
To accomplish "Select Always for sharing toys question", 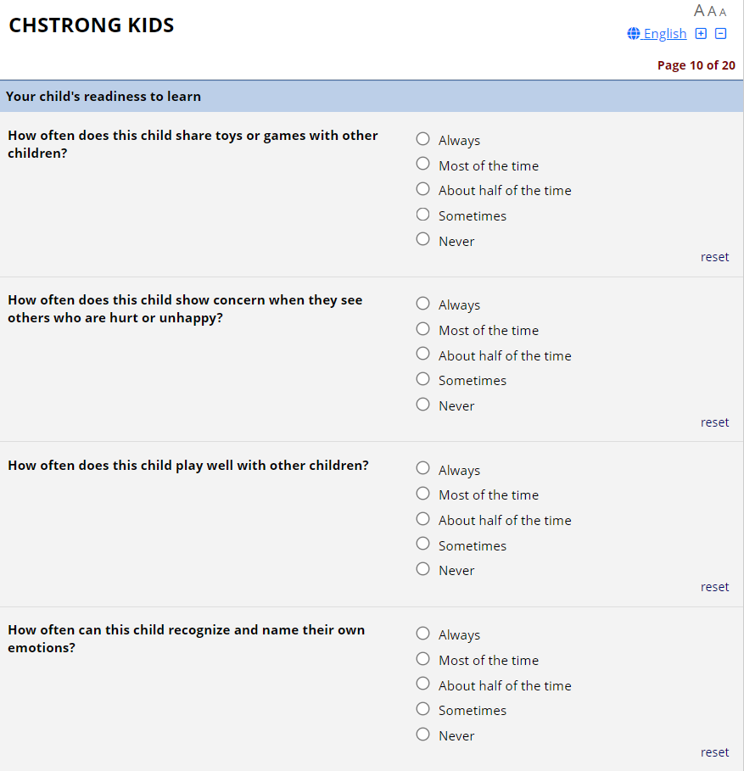I will pos(423,139).
